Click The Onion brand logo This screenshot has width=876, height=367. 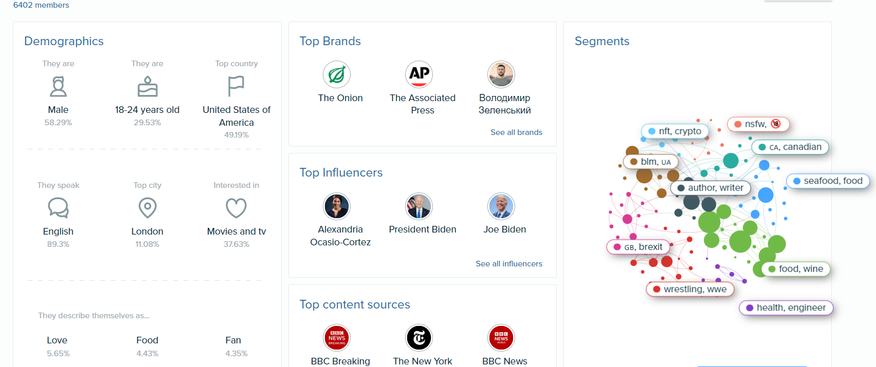tap(337, 74)
